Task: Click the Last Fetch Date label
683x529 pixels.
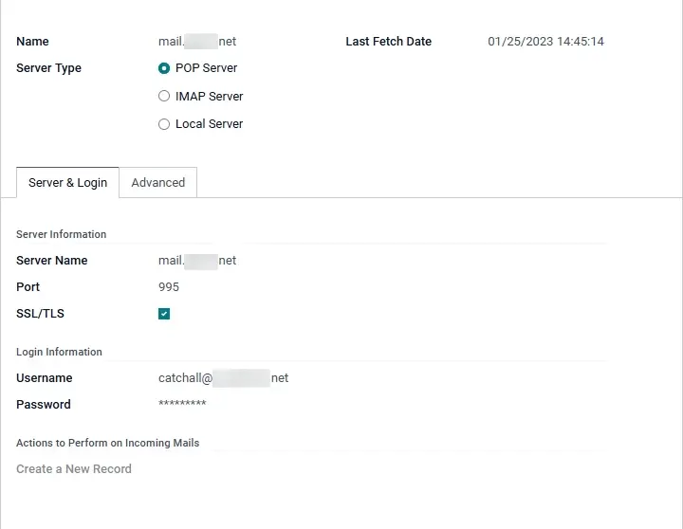Action: (x=388, y=42)
